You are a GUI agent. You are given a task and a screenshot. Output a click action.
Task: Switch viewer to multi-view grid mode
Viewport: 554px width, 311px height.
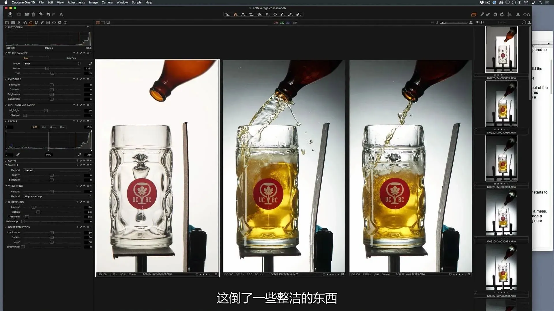point(98,23)
